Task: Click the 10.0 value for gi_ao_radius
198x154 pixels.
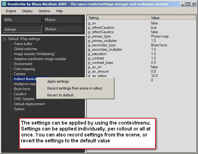Action: point(154,76)
